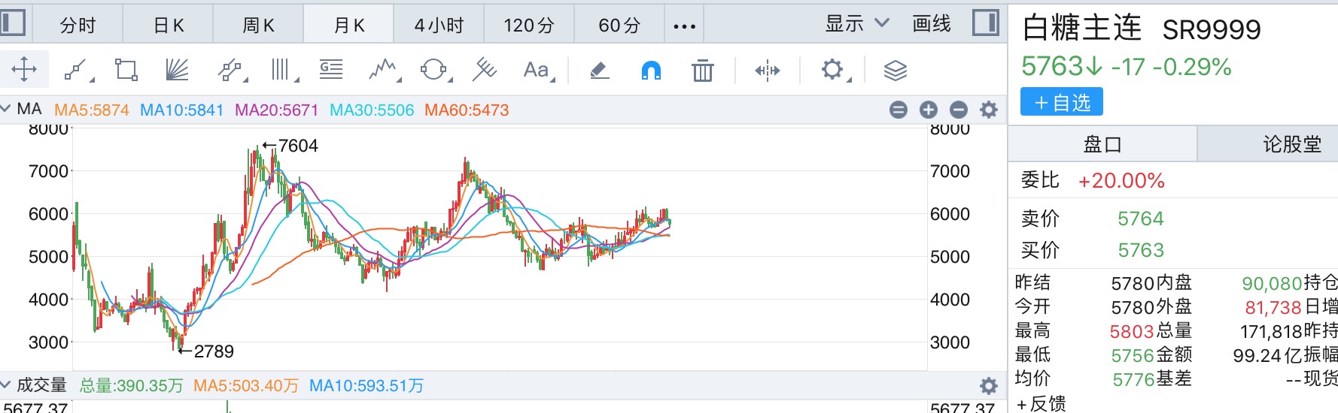
Task: Toggle the 画线 drawing toolbar
Action: tap(932, 24)
